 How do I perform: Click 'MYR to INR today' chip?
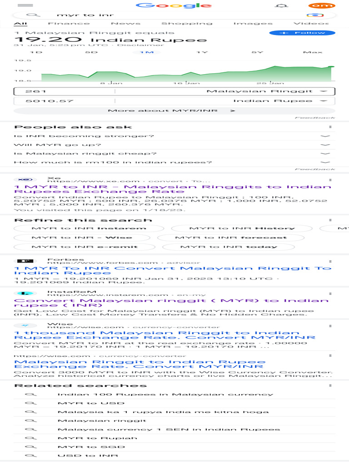click(x=229, y=247)
